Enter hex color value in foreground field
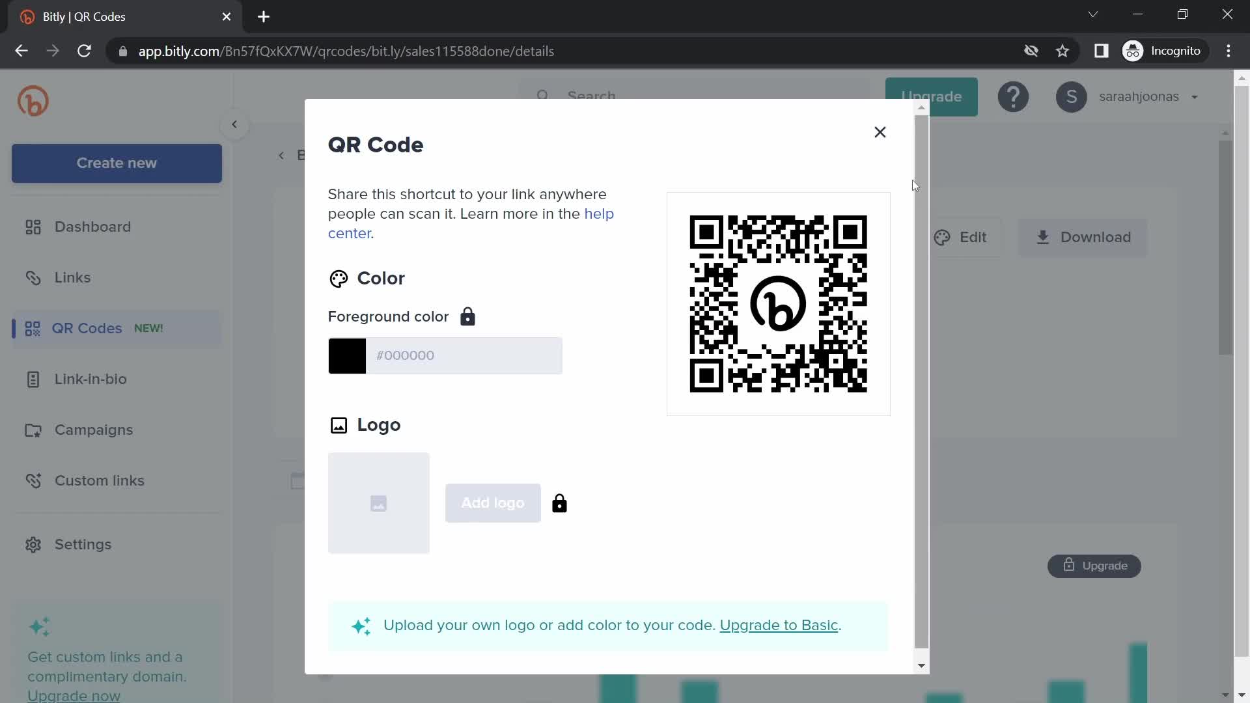The image size is (1250, 703). coord(464,355)
